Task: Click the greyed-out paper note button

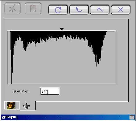Action: [33, 9]
